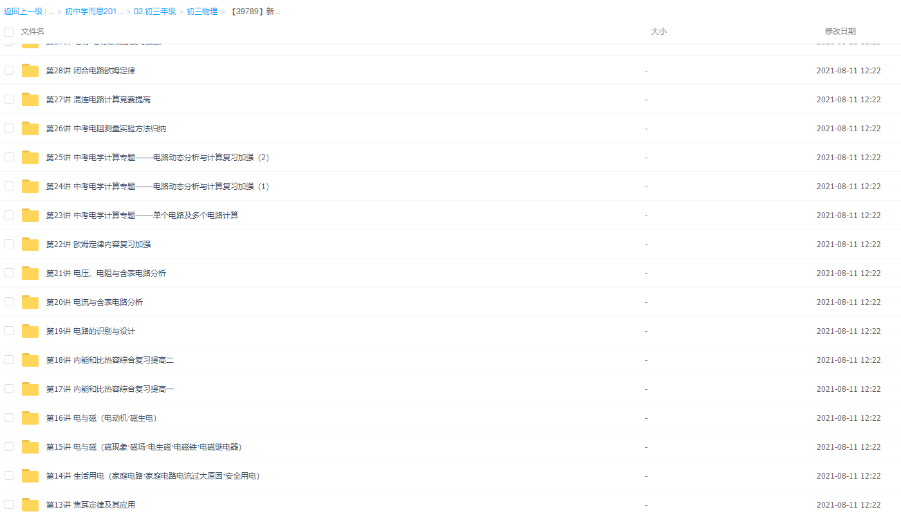Check the box for 第21讲 电压、电阻与含表电路分析
Screen dimensions: 901x516
click(9, 273)
